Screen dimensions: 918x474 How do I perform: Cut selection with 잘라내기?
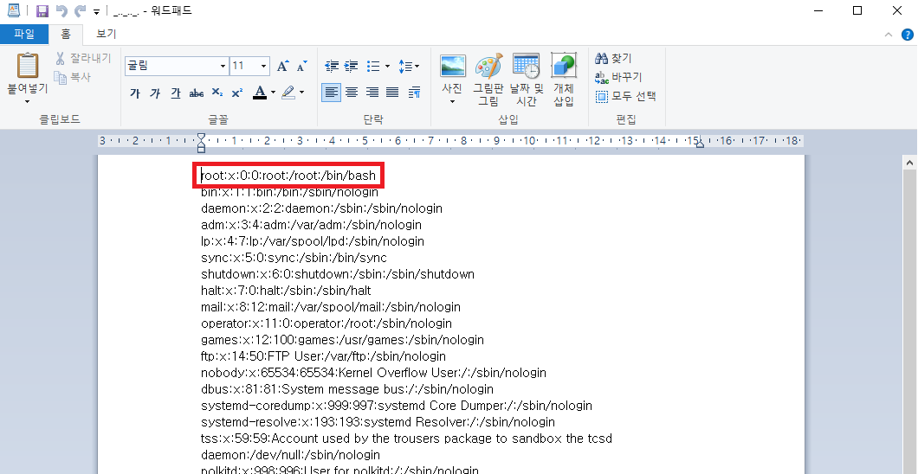pyautogui.click(x=82, y=59)
